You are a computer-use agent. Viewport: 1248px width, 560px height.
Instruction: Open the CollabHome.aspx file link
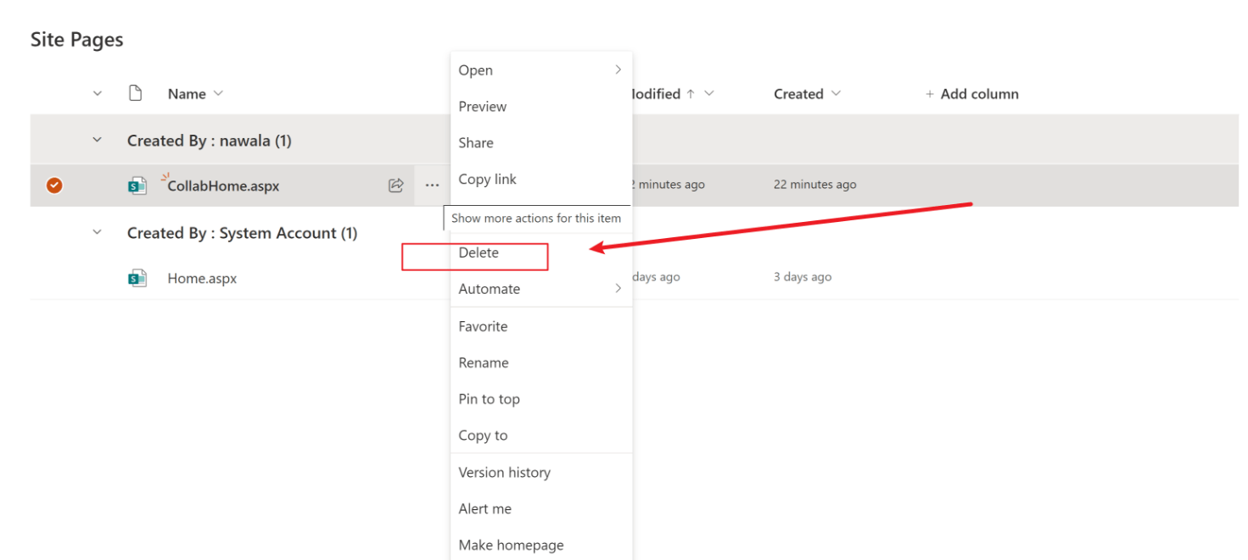click(223, 186)
